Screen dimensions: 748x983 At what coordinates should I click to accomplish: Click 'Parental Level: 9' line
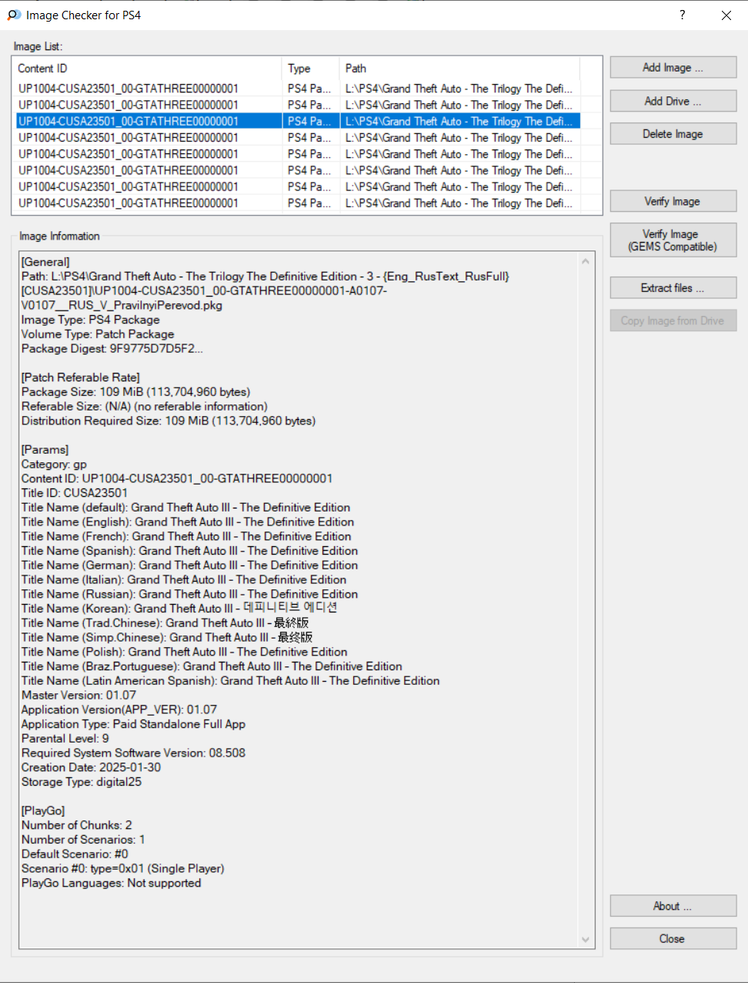click(x=65, y=739)
